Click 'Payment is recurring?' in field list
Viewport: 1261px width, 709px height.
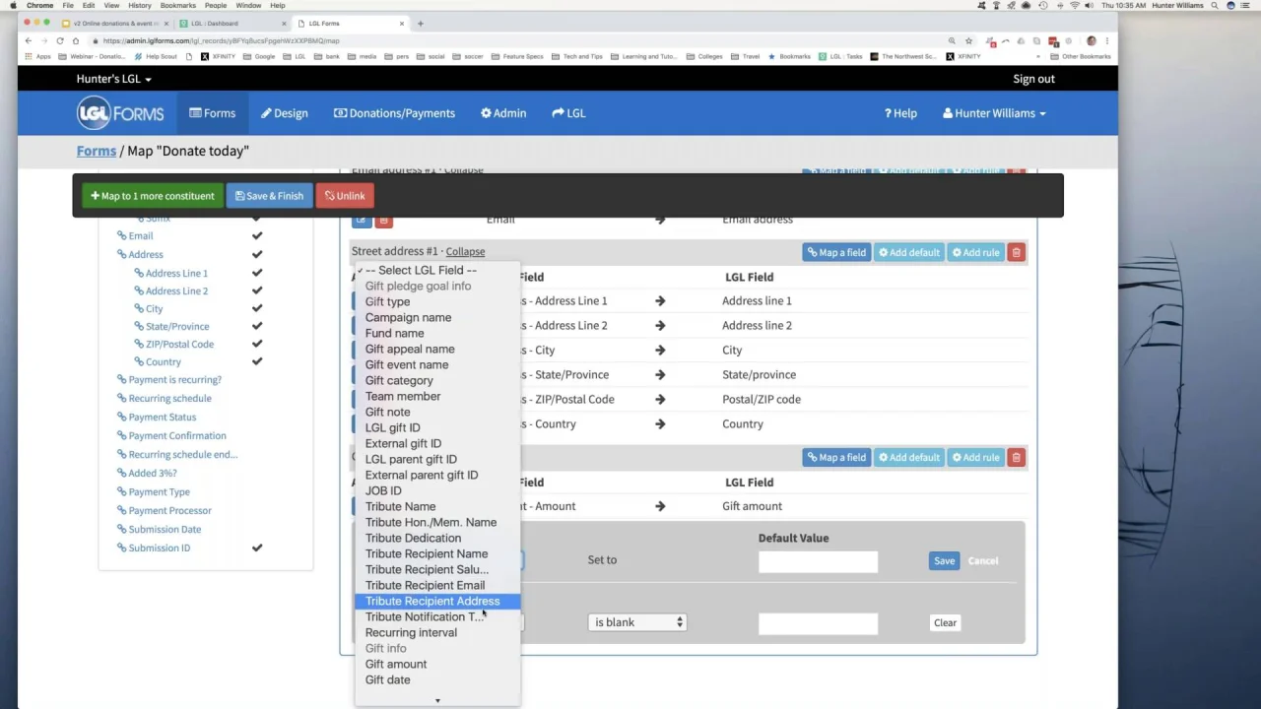[174, 379]
